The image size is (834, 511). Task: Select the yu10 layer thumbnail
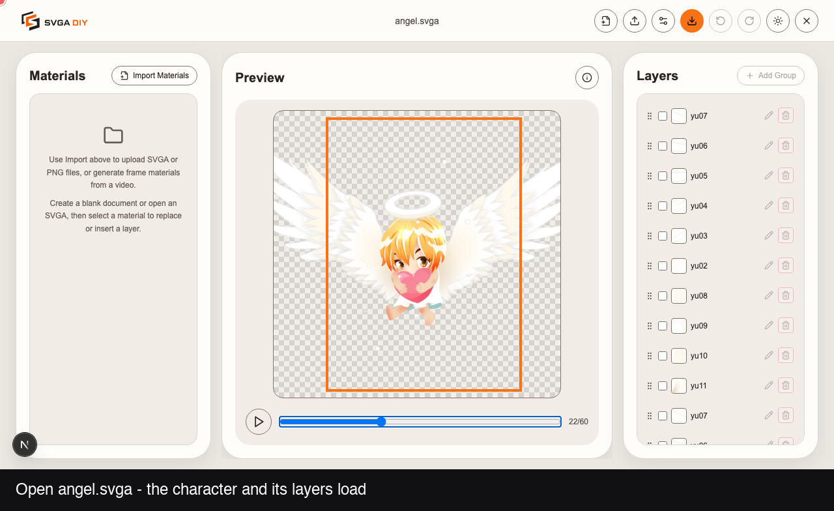point(679,356)
